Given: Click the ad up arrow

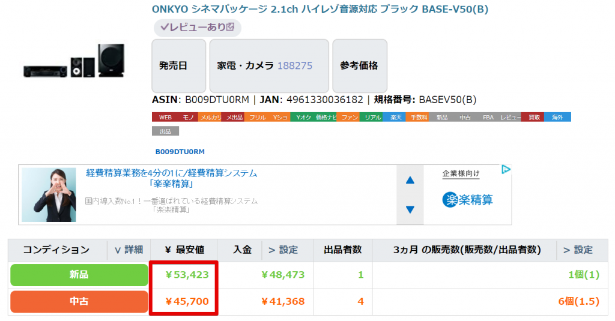Looking at the screenshot, I should click(410, 180).
